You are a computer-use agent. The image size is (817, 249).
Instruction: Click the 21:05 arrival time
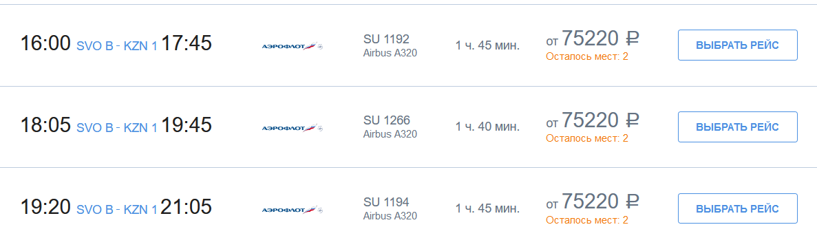(186, 207)
